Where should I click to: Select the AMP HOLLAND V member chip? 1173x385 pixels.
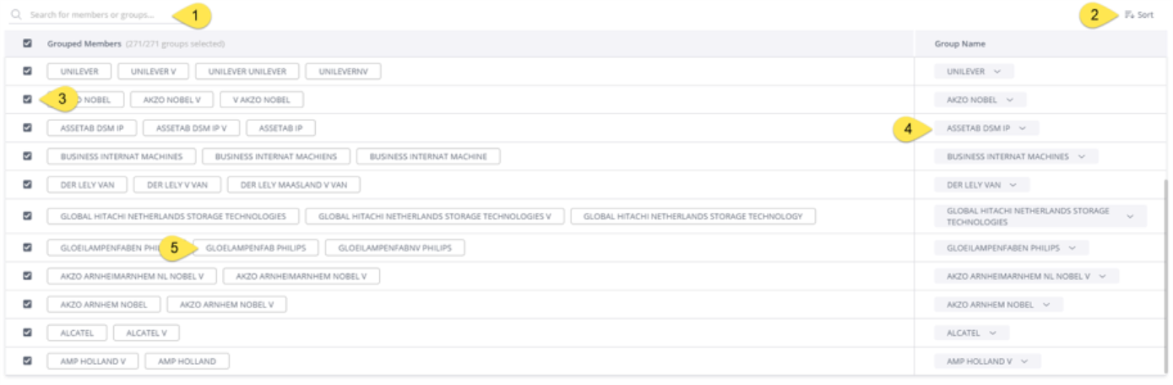93,361
